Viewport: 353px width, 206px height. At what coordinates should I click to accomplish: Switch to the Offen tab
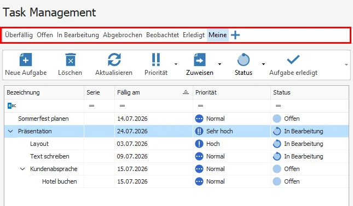point(45,35)
